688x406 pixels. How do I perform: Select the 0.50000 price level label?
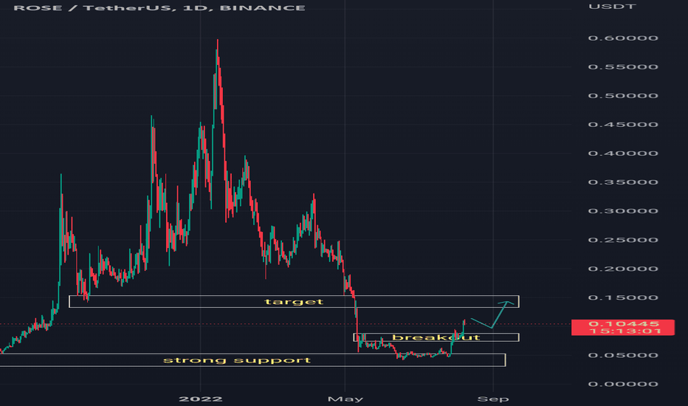623,96
